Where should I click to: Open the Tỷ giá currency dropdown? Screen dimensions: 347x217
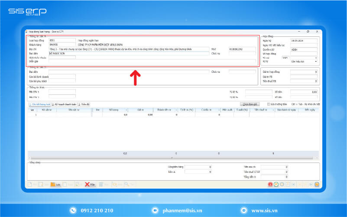click(287, 57)
